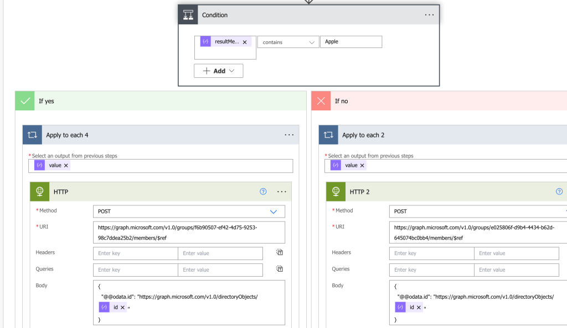567x328 pixels.
Task: Click the HTTP 2 globe icon
Action: [336, 192]
